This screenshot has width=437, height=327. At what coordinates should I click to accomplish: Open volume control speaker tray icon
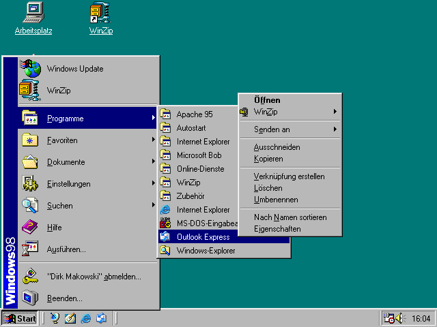coord(401,318)
